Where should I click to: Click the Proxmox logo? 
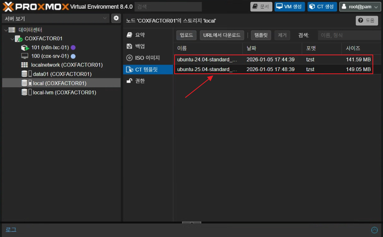36,7
